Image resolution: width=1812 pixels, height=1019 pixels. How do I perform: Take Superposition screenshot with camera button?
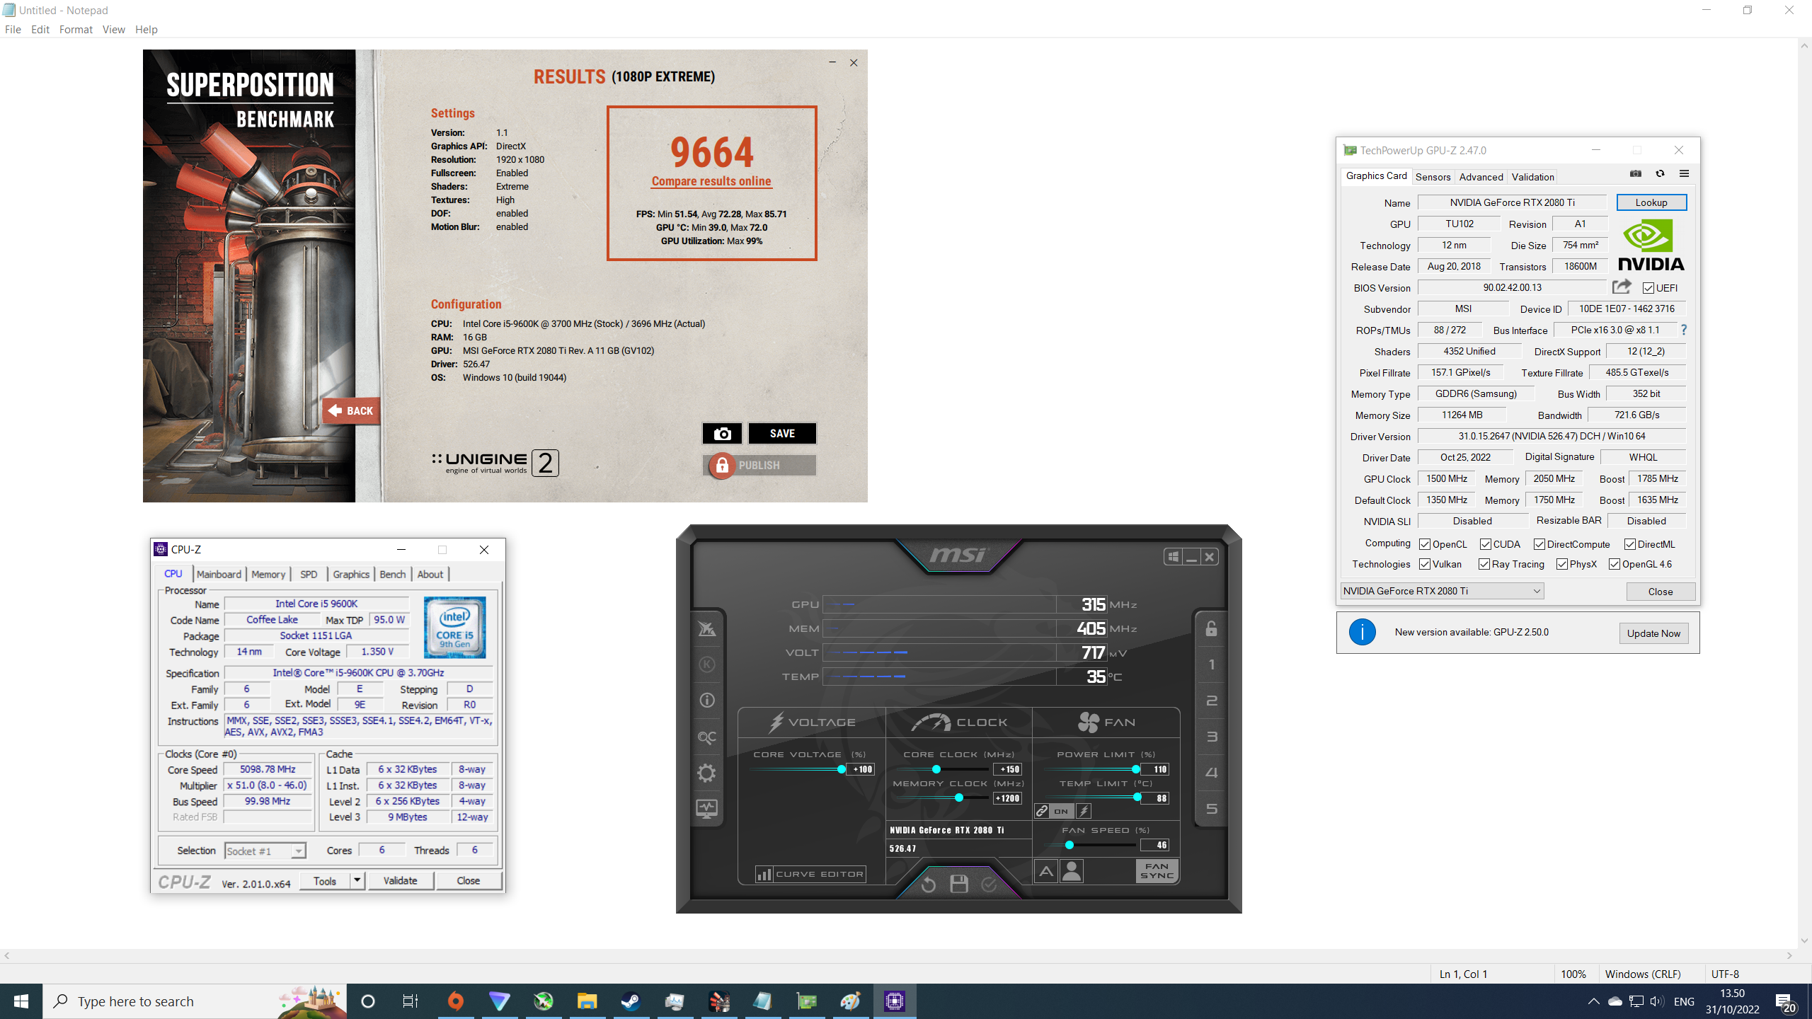point(722,434)
